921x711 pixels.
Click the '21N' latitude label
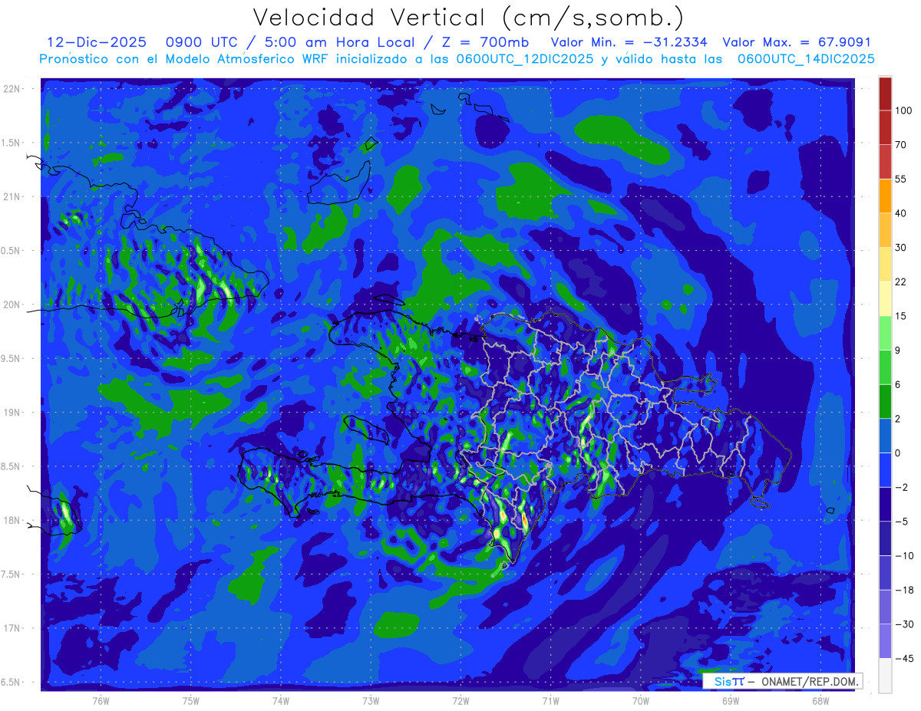[x=13, y=197]
